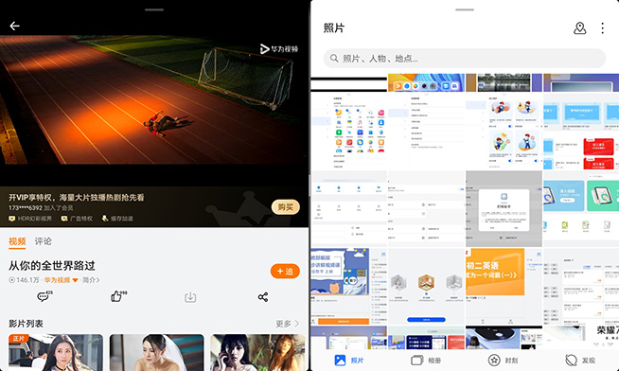
Task: Tap the 购买 VIP button
Action: pos(286,207)
